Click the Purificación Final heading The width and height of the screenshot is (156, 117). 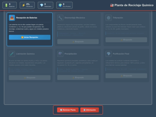[121, 54]
